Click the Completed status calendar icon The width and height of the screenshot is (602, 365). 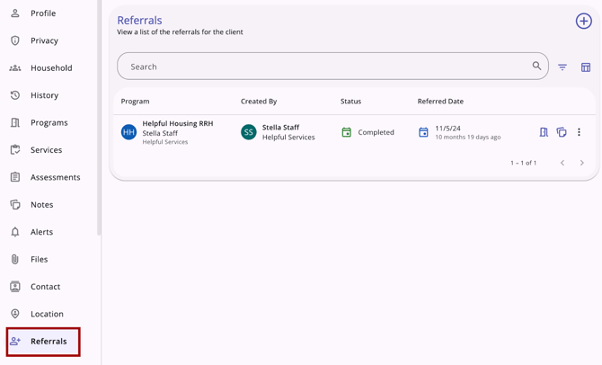pyautogui.click(x=346, y=132)
